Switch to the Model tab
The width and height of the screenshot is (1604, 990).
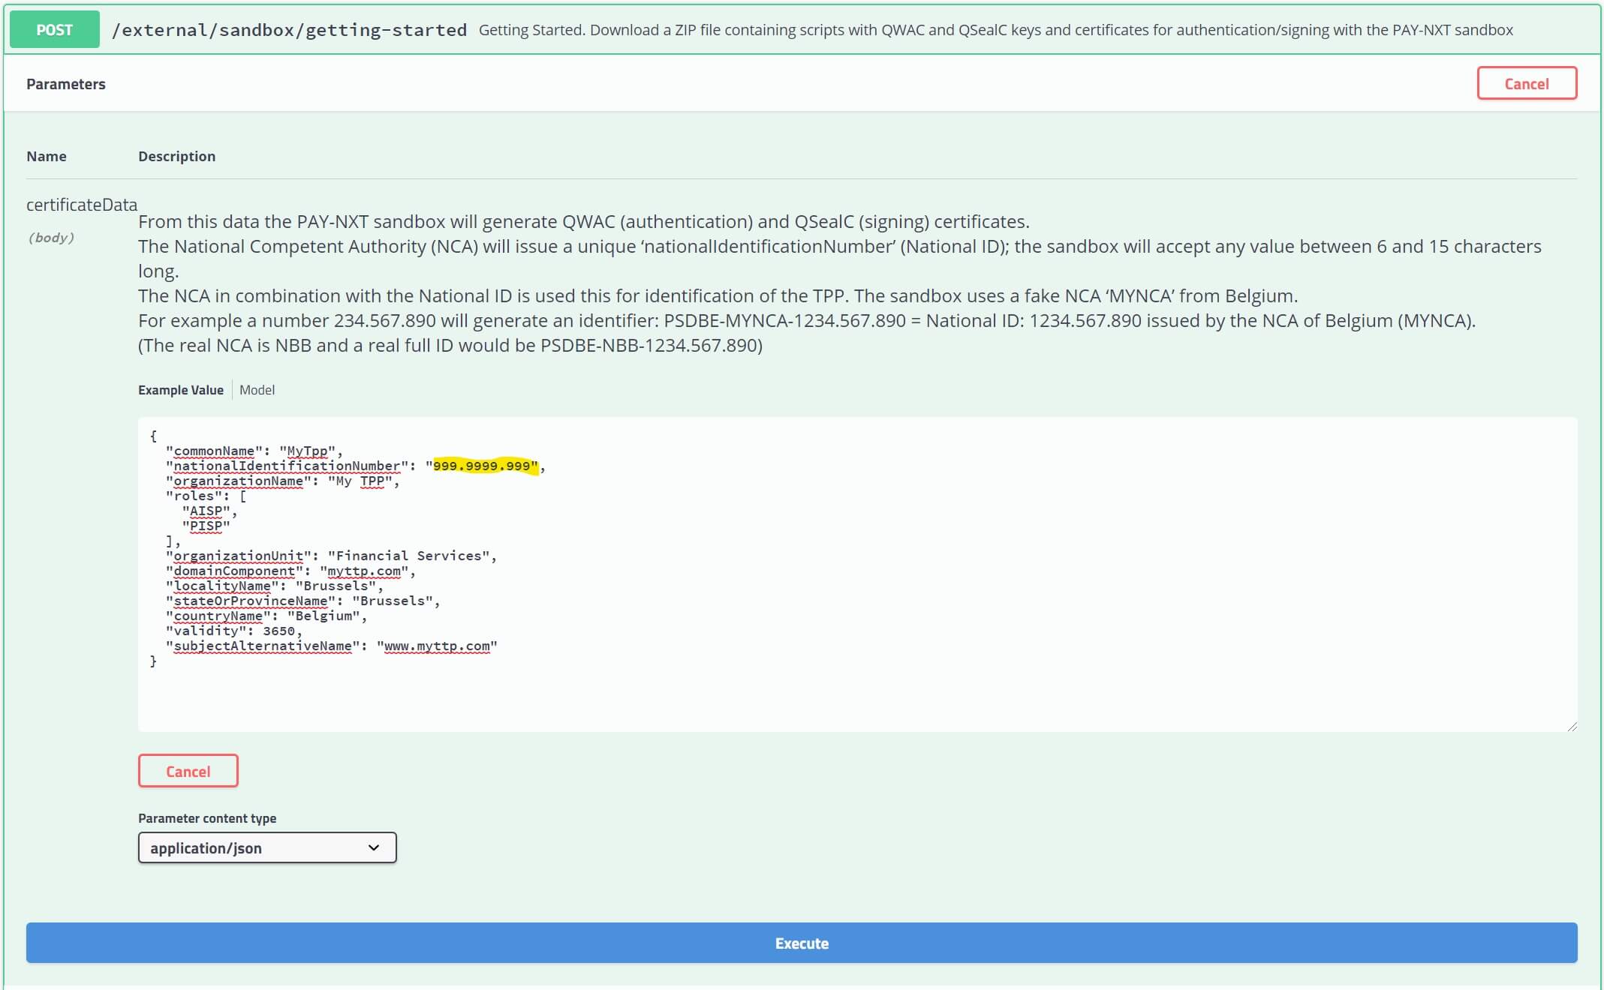click(x=257, y=390)
